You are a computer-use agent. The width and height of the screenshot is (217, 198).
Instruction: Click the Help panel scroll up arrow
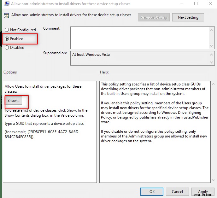(x=213, y=84)
